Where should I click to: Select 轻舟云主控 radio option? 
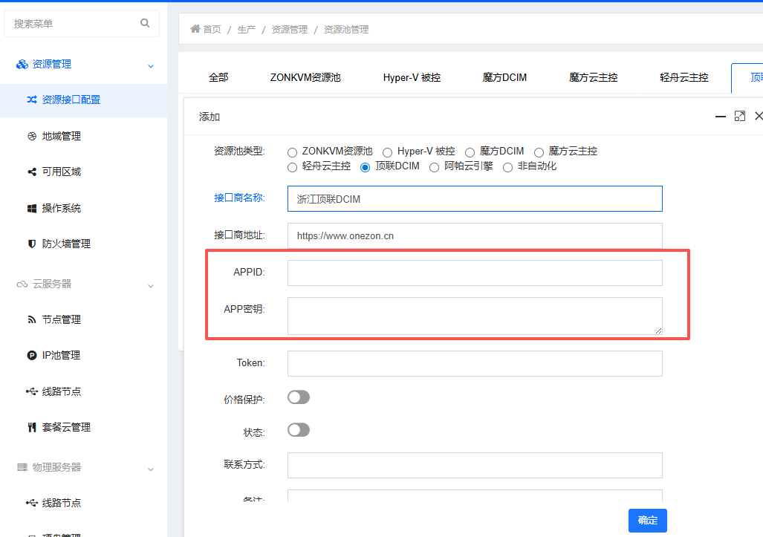tap(292, 167)
